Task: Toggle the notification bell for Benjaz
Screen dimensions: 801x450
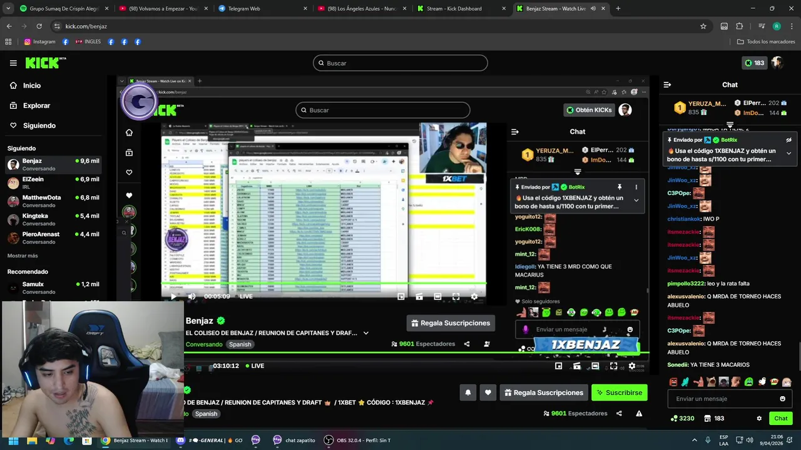Action: 467,392
